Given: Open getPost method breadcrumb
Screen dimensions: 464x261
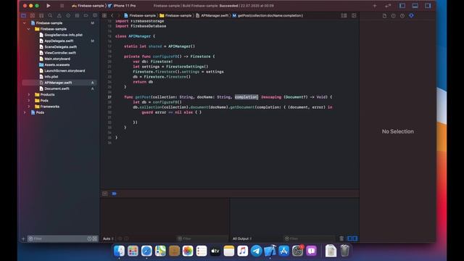Looking at the screenshot, I should pyautogui.click(x=268, y=16).
